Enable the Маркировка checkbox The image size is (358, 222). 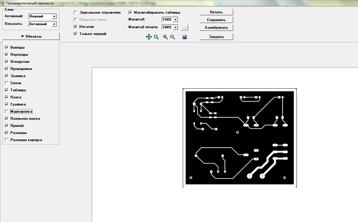pyautogui.click(x=6, y=112)
